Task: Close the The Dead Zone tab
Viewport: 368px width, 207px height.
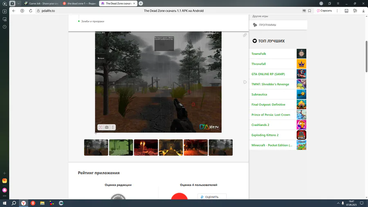Action: pyautogui.click(x=134, y=4)
